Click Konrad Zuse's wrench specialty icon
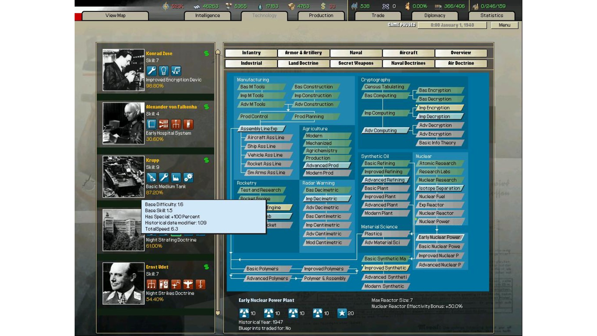The height and width of the screenshot is (336, 597). [x=151, y=71]
